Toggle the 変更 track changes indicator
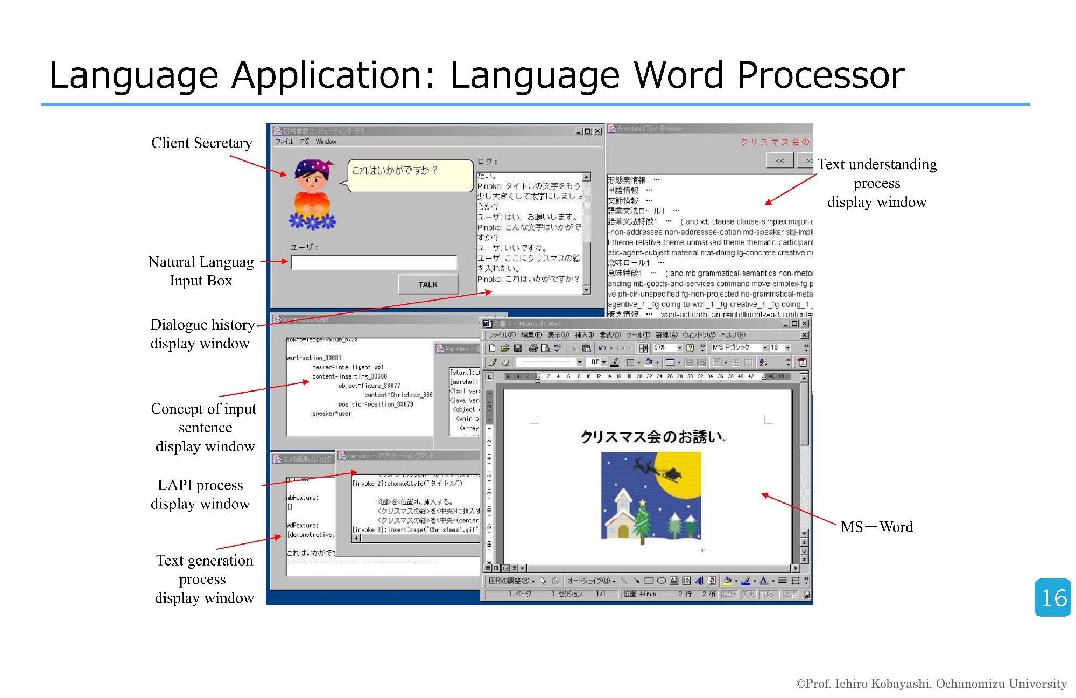 tap(748, 594)
